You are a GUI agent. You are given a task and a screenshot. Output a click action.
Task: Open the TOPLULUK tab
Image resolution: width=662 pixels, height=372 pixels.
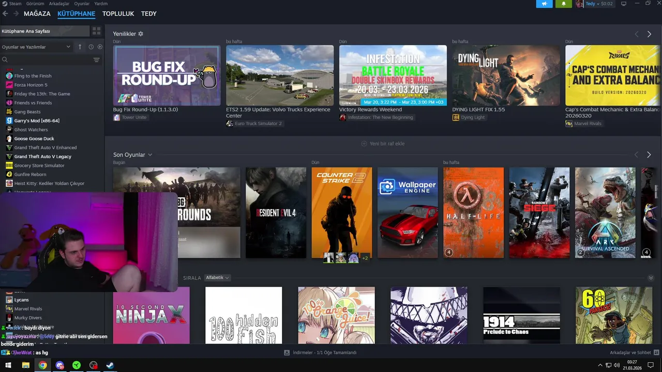(118, 13)
